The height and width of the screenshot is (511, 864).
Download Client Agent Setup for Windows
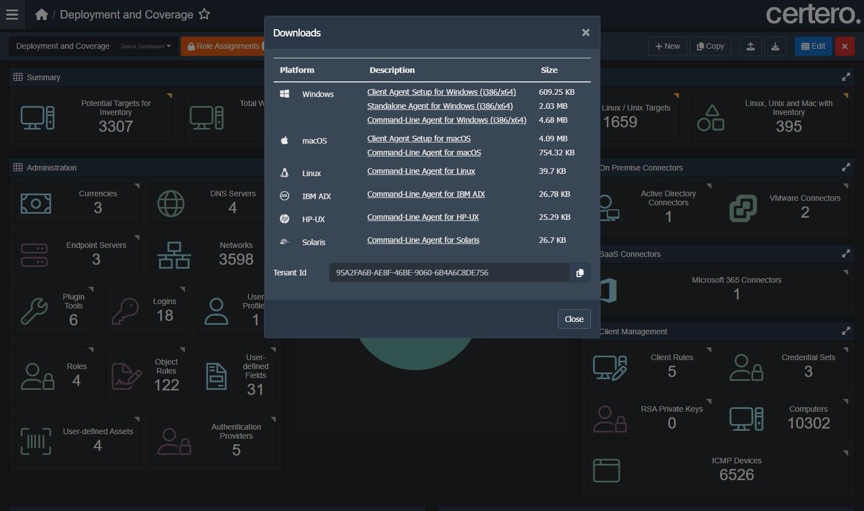[441, 92]
